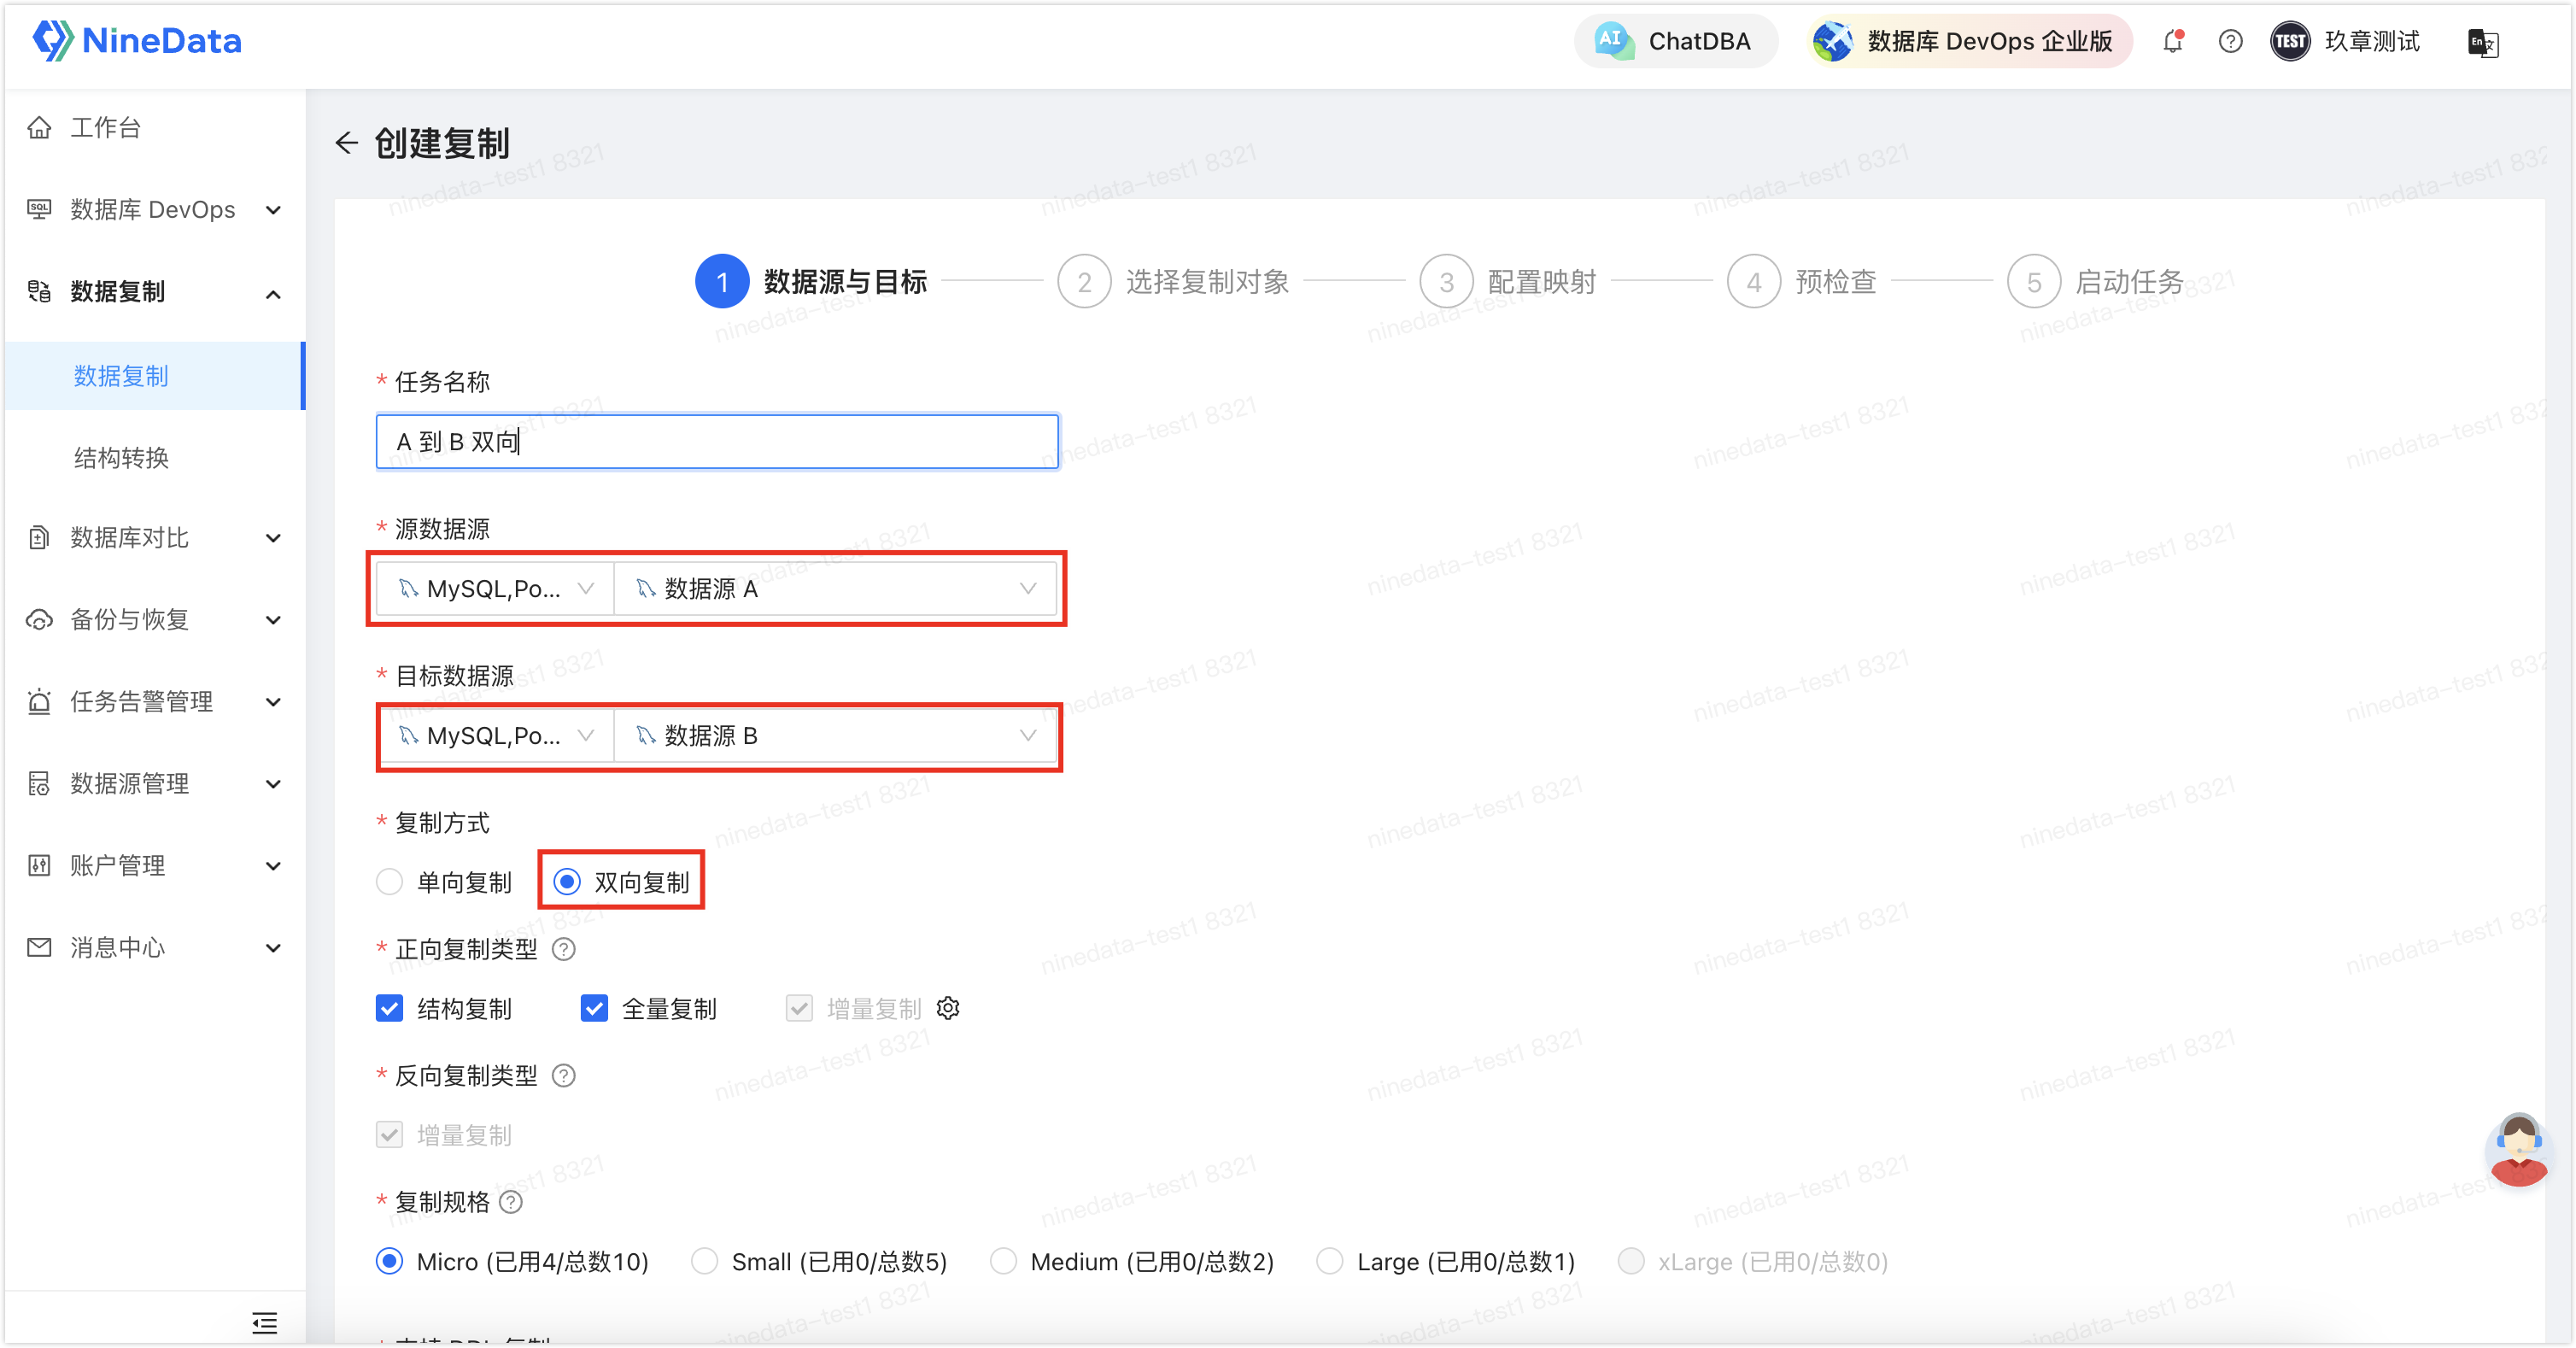Click help icon beside 正向复制类型
2576x1348 pixels.
[564, 949]
